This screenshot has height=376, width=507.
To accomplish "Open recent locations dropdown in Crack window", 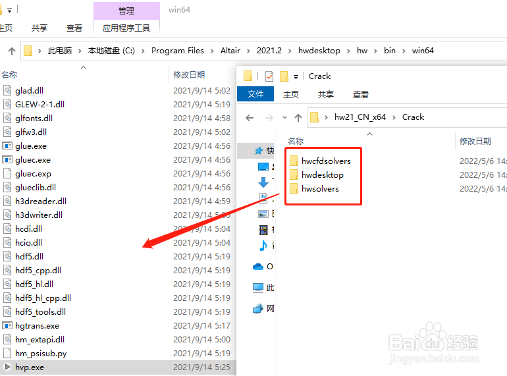I will [x=284, y=118].
